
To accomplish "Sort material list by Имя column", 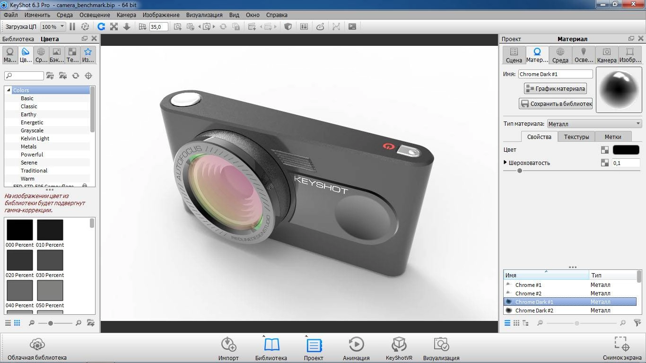I will 546,275.
